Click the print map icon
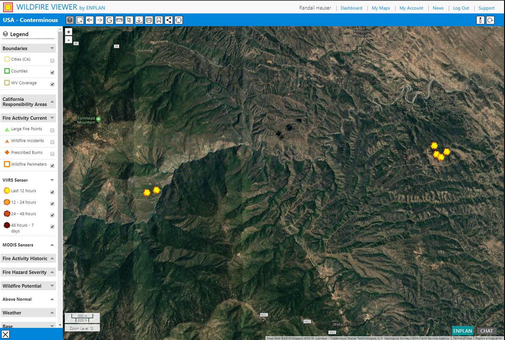Image resolution: width=505 pixels, height=340 pixels. coord(149,20)
